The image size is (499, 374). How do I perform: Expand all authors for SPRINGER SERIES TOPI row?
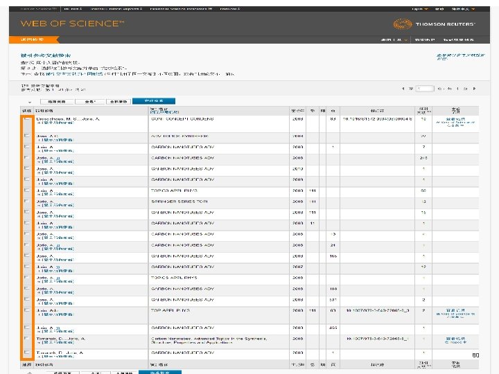pyautogui.click(x=55, y=205)
